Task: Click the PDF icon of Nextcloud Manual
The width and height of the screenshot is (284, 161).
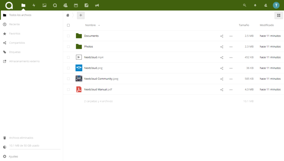Action: click(x=79, y=89)
